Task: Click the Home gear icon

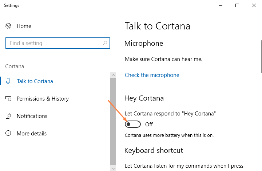Action: click(8, 26)
